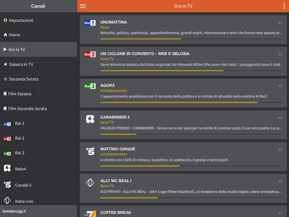Open the hamburger menu icon

[83, 6]
